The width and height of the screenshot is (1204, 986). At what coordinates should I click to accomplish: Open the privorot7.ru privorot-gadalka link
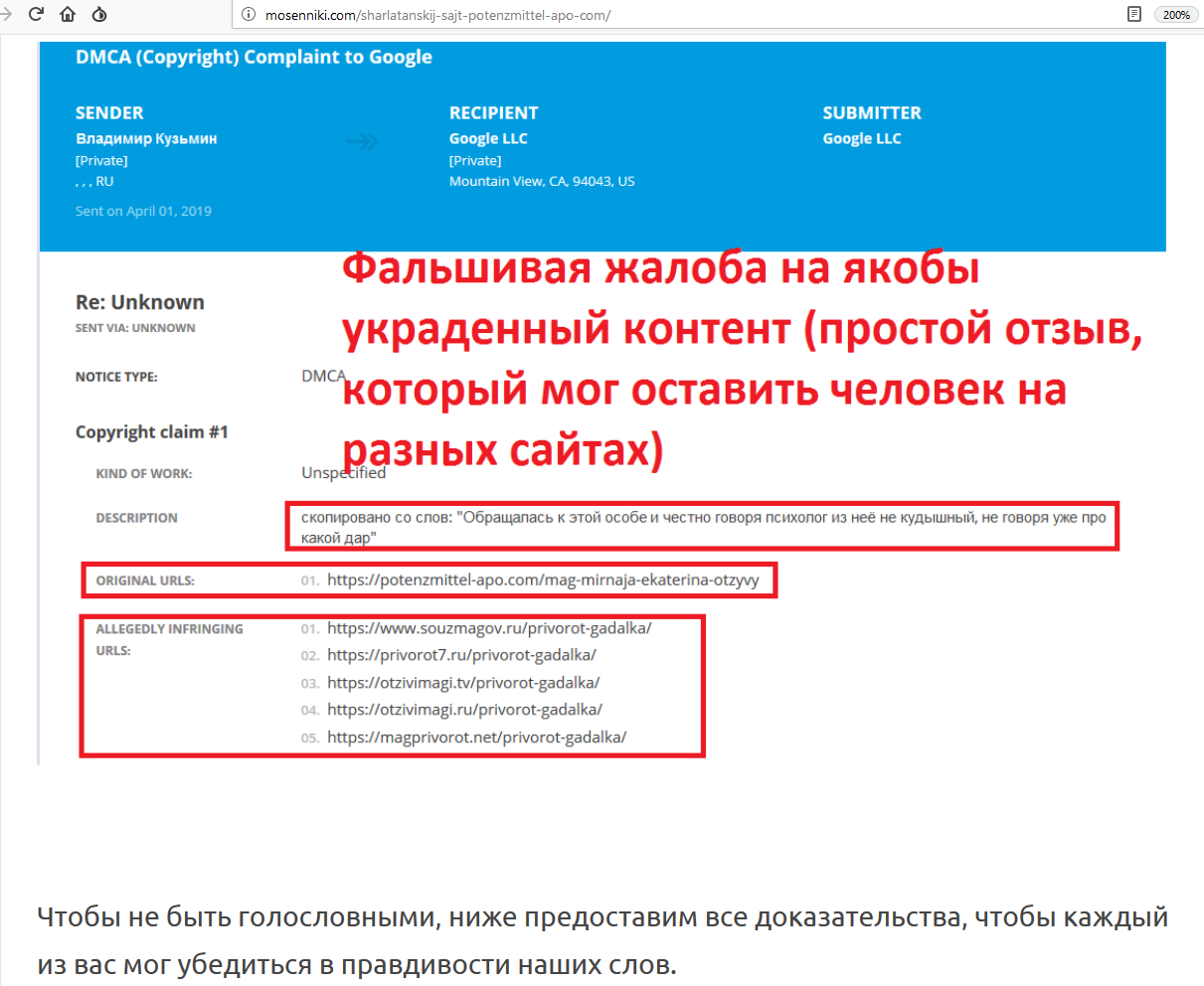click(x=461, y=655)
